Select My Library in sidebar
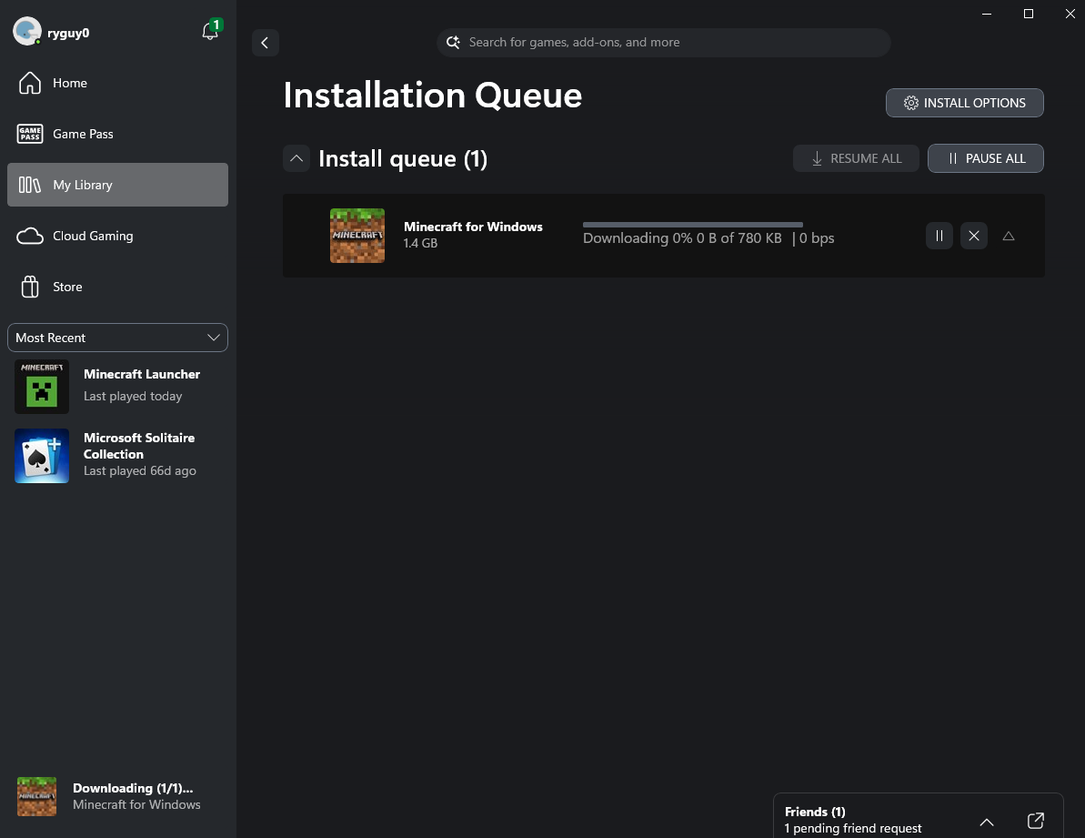 click(x=117, y=185)
